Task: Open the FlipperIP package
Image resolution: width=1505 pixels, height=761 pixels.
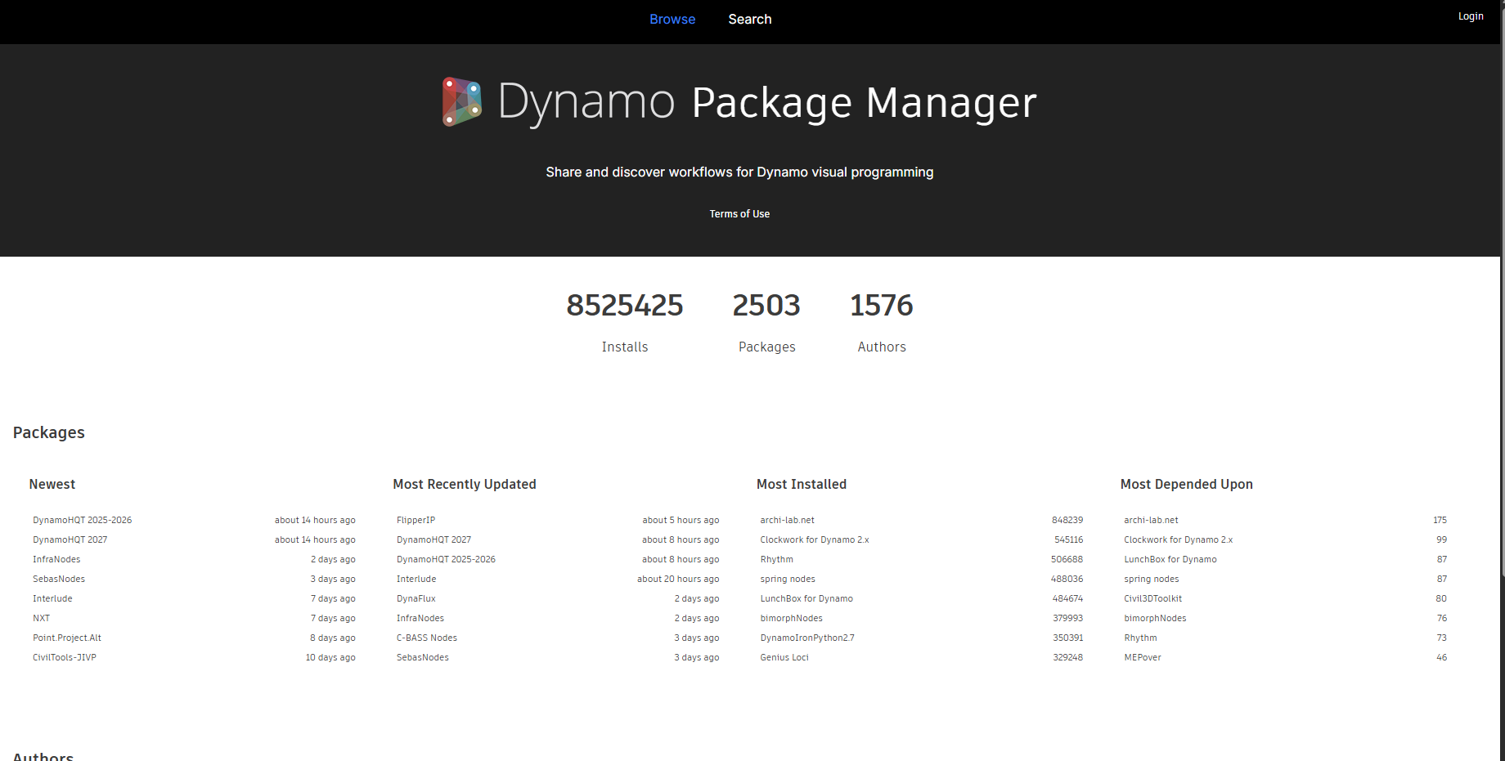Action: [x=416, y=520]
